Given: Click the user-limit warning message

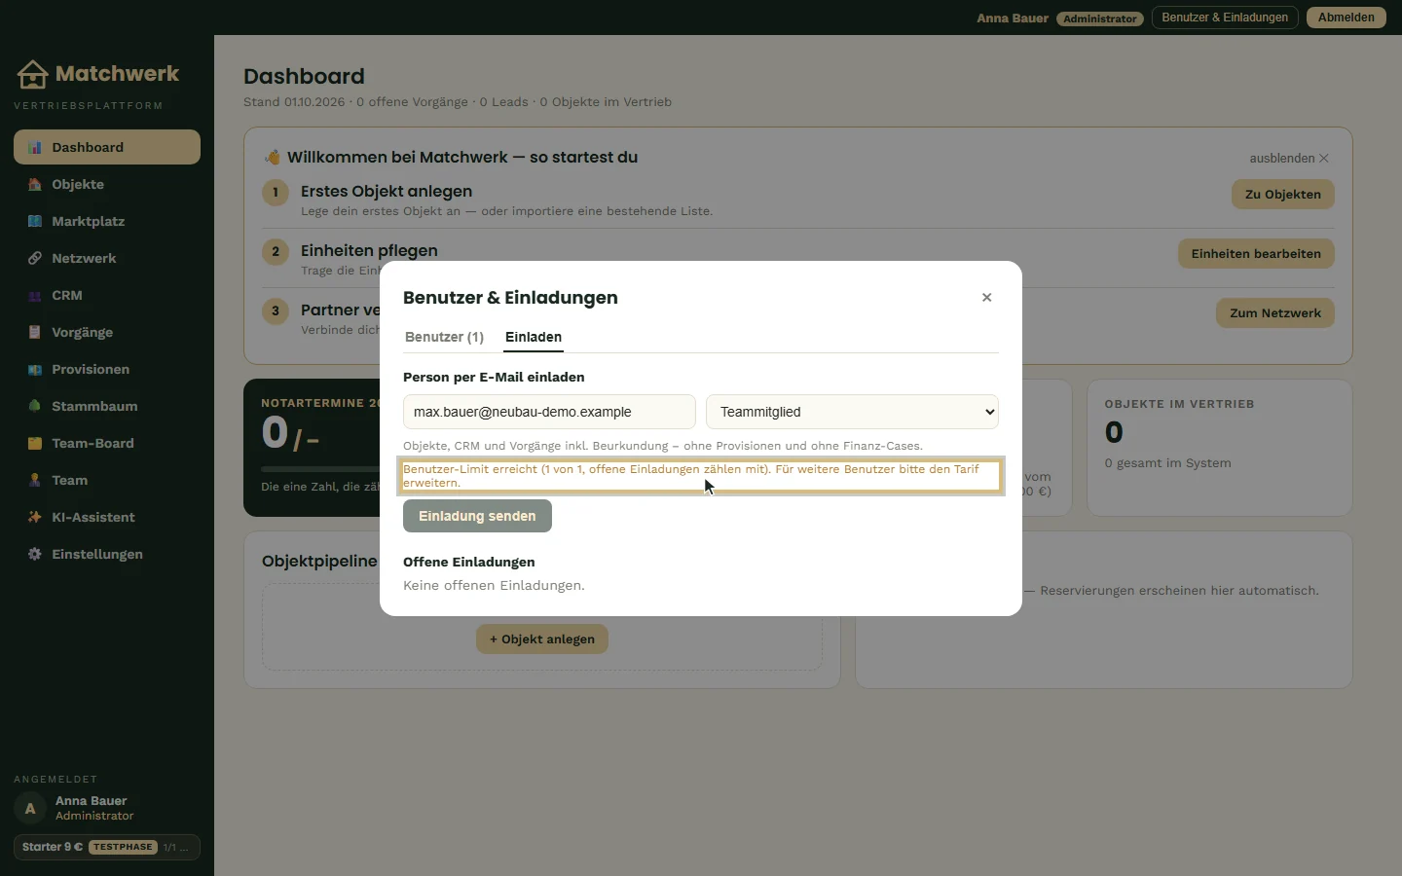Looking at the screenshot, I should 701,476.
